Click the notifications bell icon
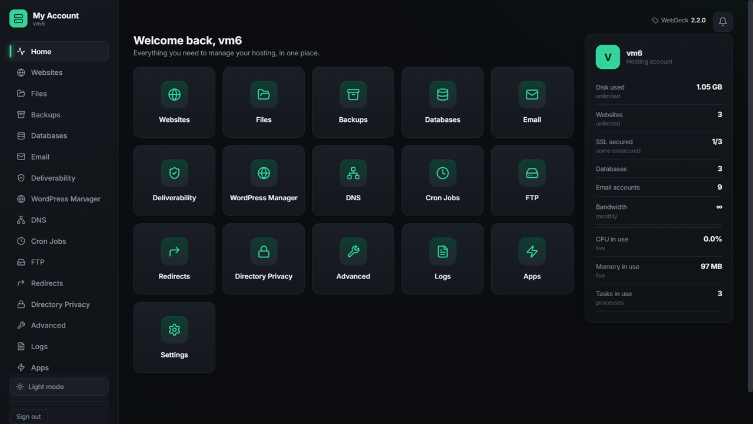753x424 pixels. [x=722, y=21]
